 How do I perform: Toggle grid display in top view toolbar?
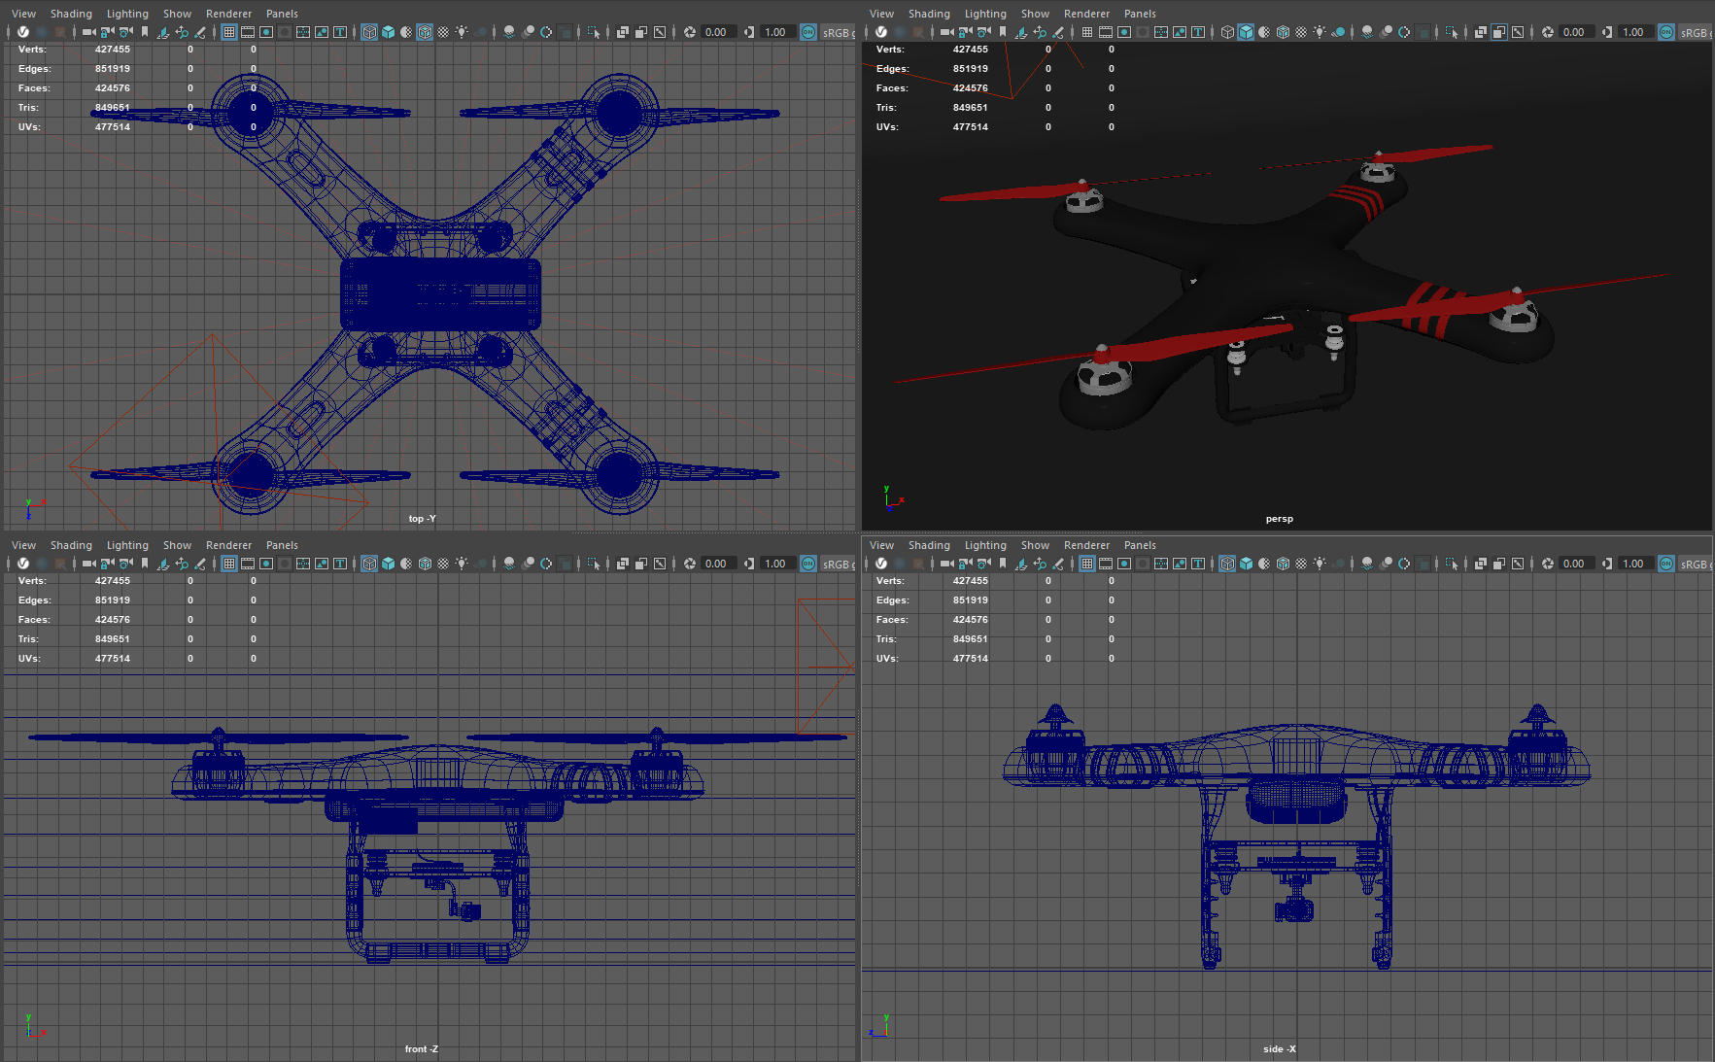[229, 32]
